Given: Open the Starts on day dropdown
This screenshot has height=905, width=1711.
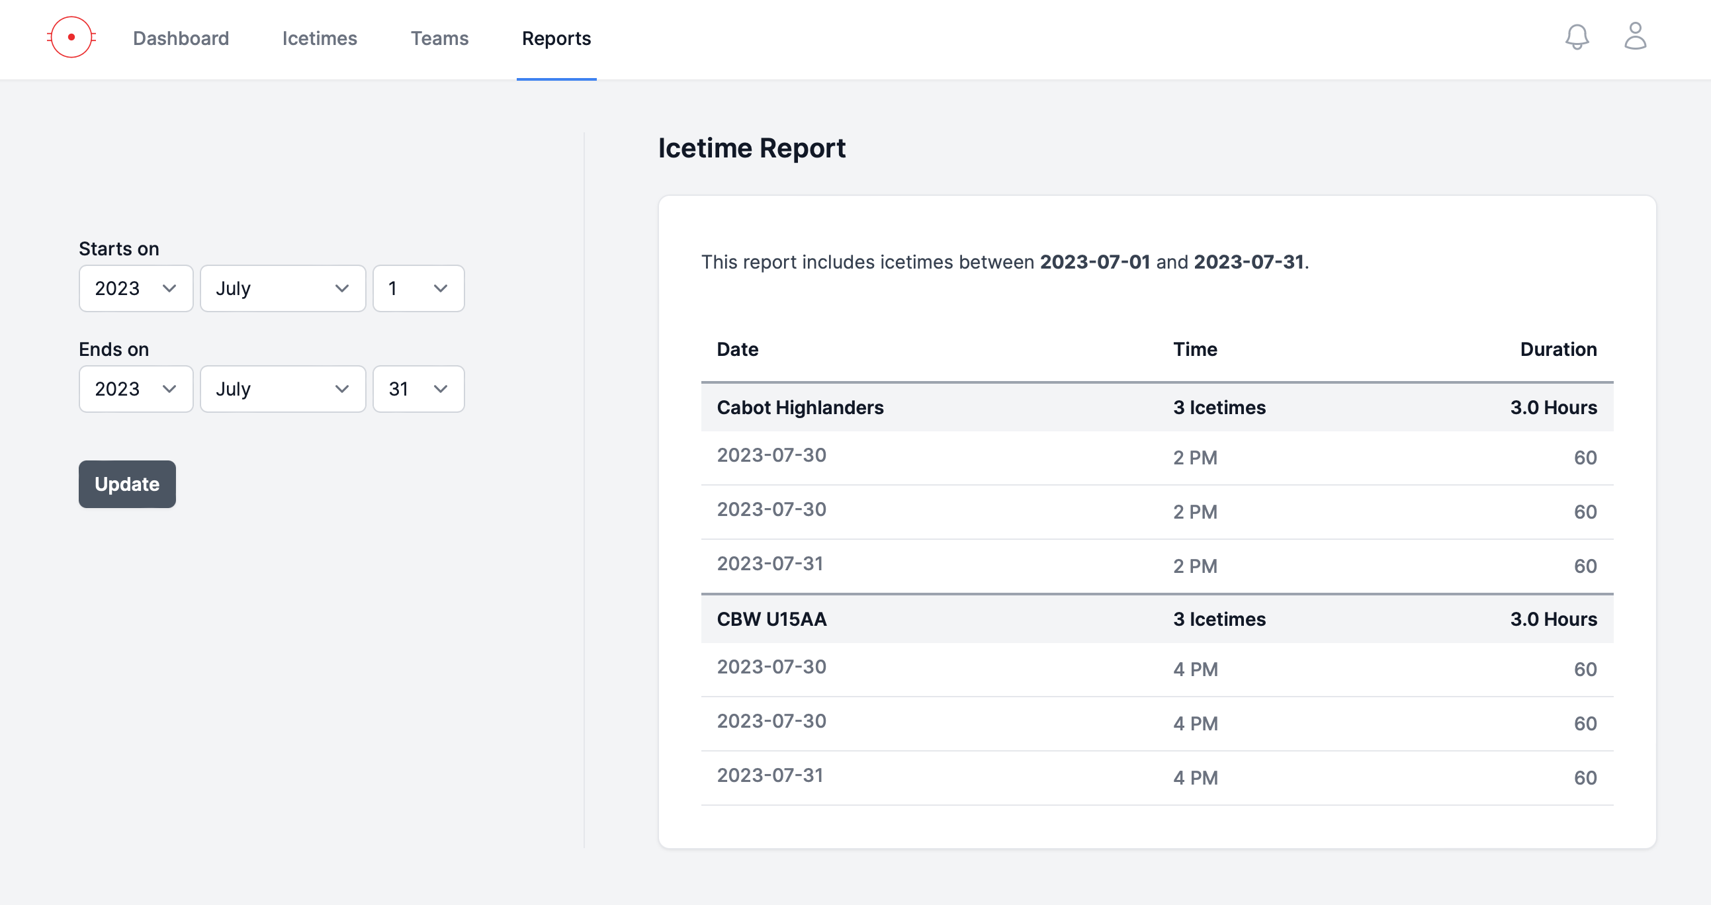Looking at the screenshot, I should [x=418, y=288].
